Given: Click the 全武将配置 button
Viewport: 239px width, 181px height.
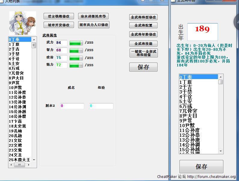Looking at the screenshot, I should click(x=143, y=26).
